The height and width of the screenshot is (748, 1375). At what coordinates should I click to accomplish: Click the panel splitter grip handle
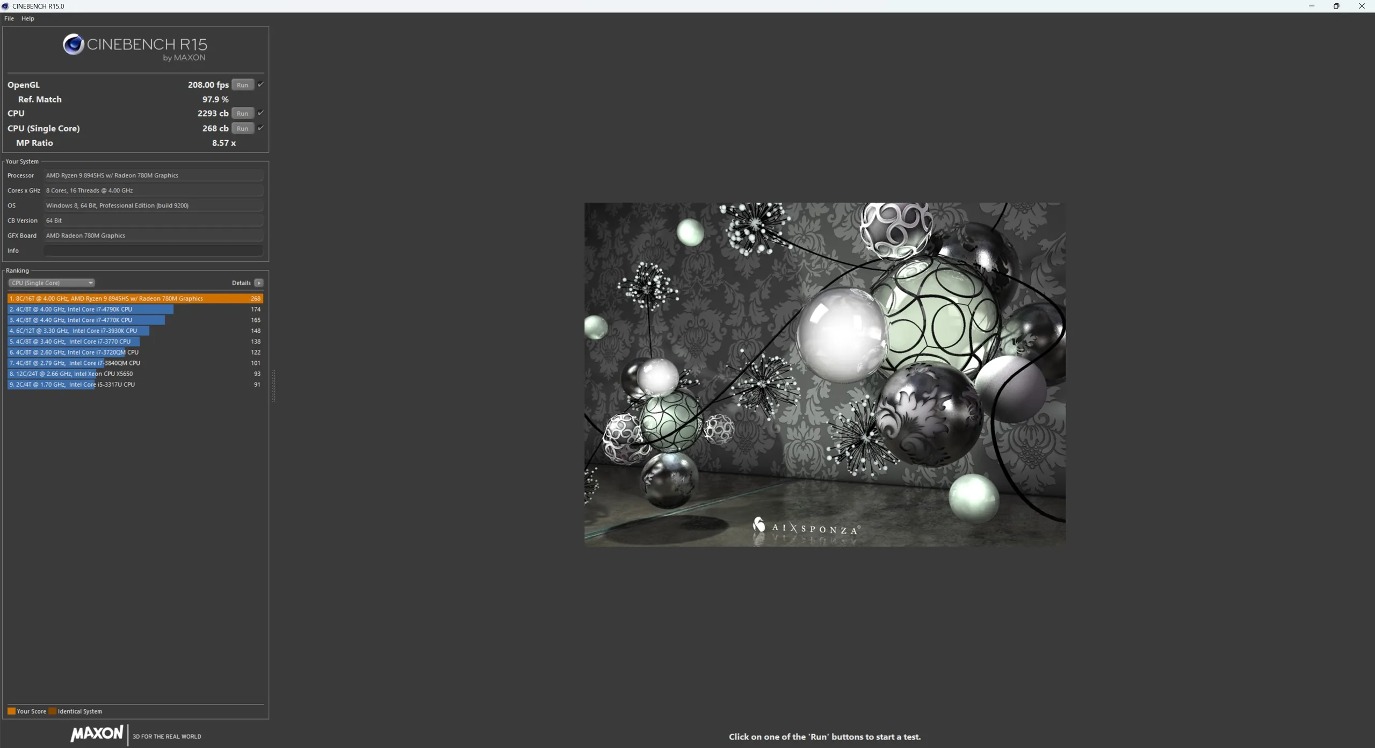tap(273, 385)
